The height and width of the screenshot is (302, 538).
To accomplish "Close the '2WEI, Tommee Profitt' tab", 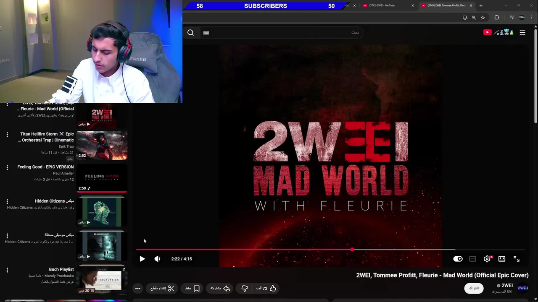I will [x=471, y=5].
